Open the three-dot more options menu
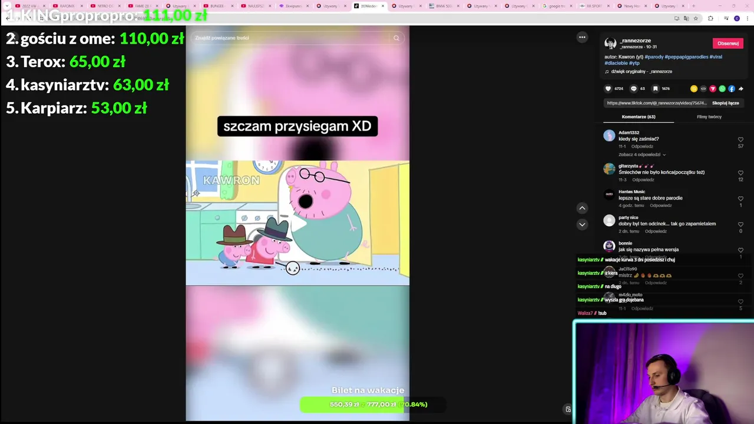This screenshot has height=424, width=754. pos(582,37)
